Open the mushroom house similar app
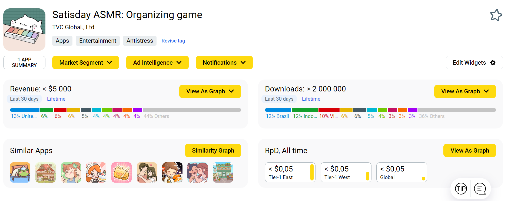Image resolution: width=508 pixels, height=201 pixels. 45,172
